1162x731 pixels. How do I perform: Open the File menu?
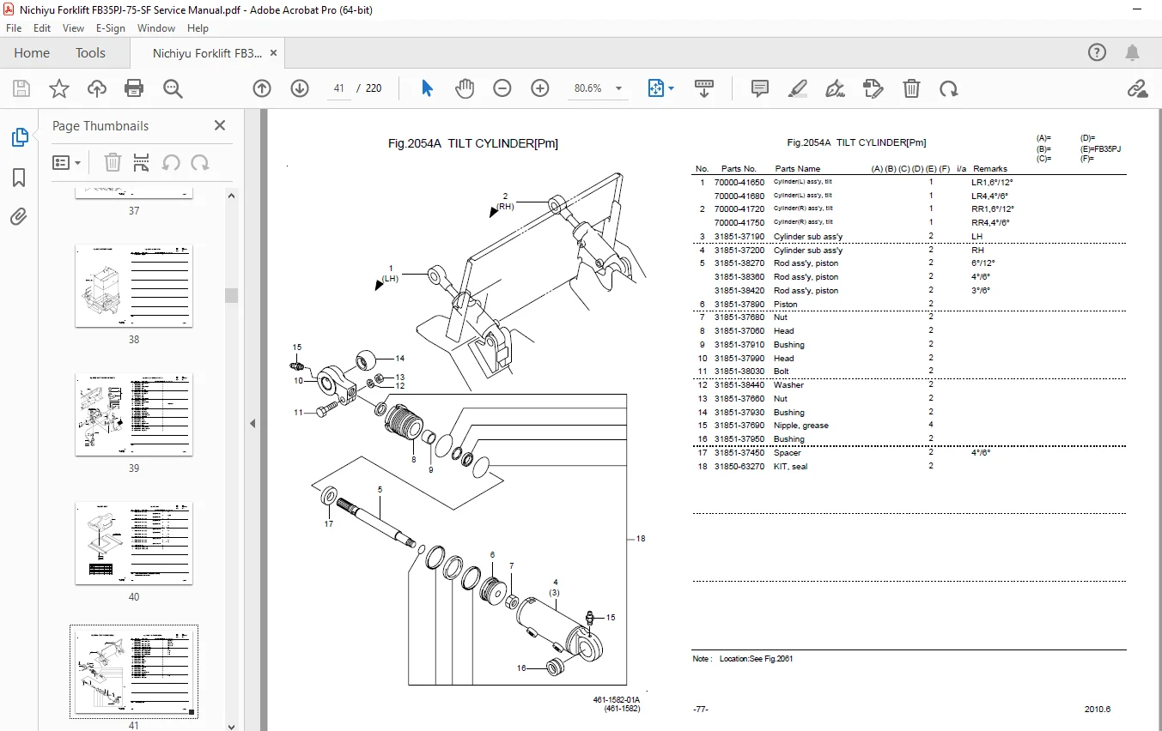pyautogui.click(x=14, y=27)
